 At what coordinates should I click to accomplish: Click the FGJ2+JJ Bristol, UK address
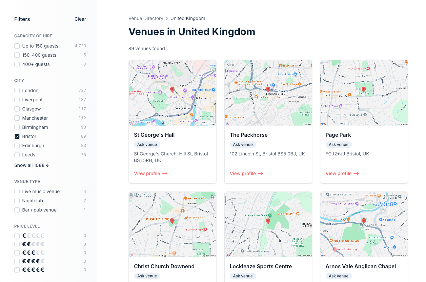click(x=347, y=154)
